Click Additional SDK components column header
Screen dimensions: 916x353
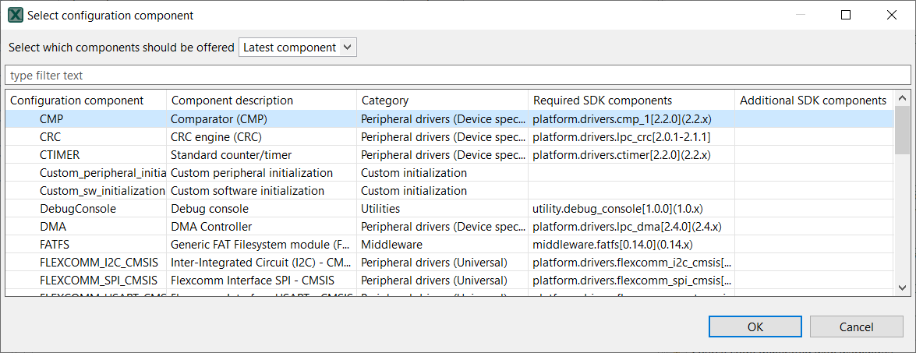click(812, 101)
